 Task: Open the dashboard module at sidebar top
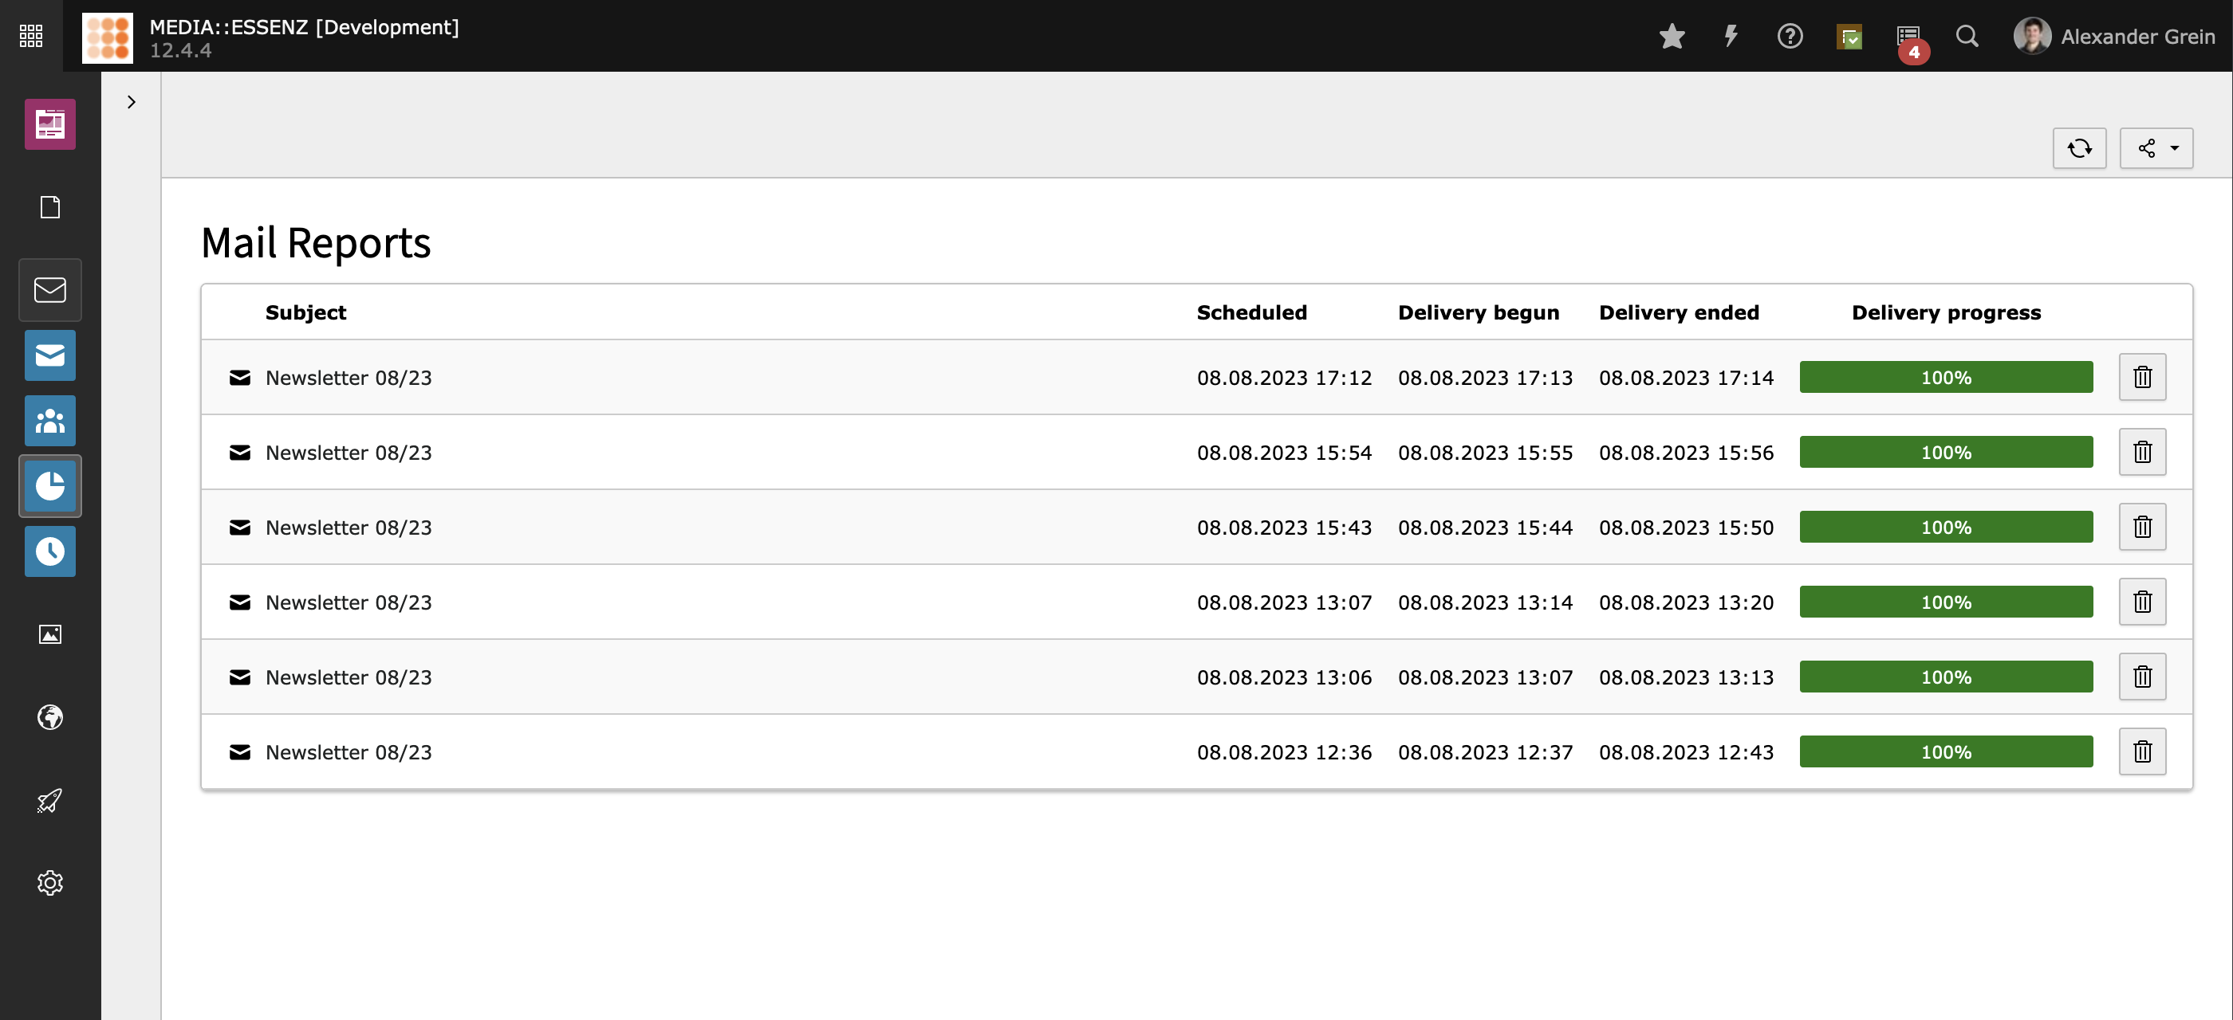pos(50,124)
